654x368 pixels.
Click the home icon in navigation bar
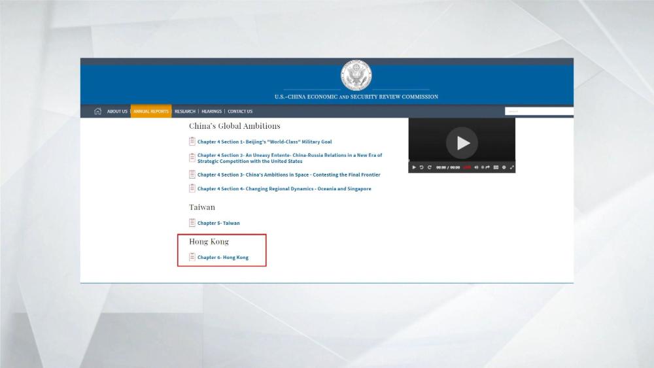click(97, 111)
